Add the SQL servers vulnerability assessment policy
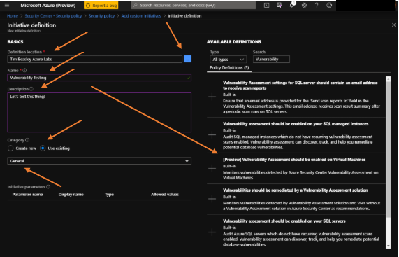This screenshot has width=399, height=257. tap(212, 232)
